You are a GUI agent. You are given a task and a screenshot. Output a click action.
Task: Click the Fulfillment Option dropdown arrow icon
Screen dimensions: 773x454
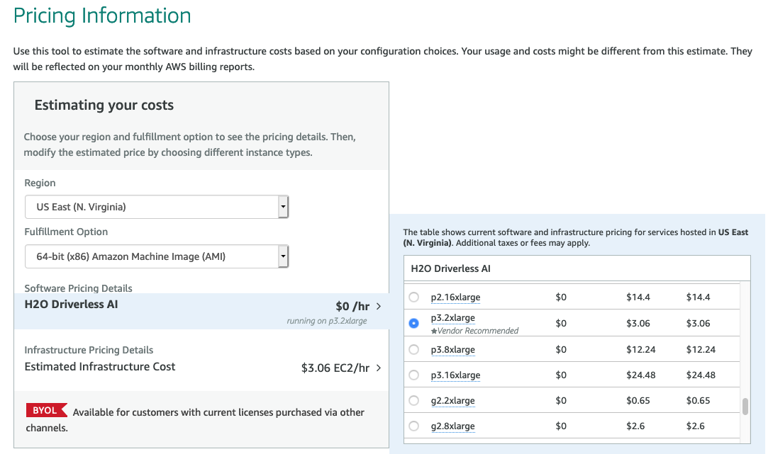pyautogui.click(x=283, y=256)
